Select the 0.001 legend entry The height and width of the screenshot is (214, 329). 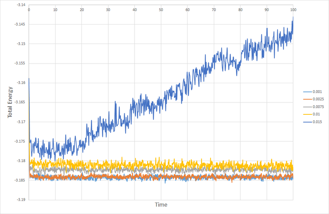tap(313, 91)
